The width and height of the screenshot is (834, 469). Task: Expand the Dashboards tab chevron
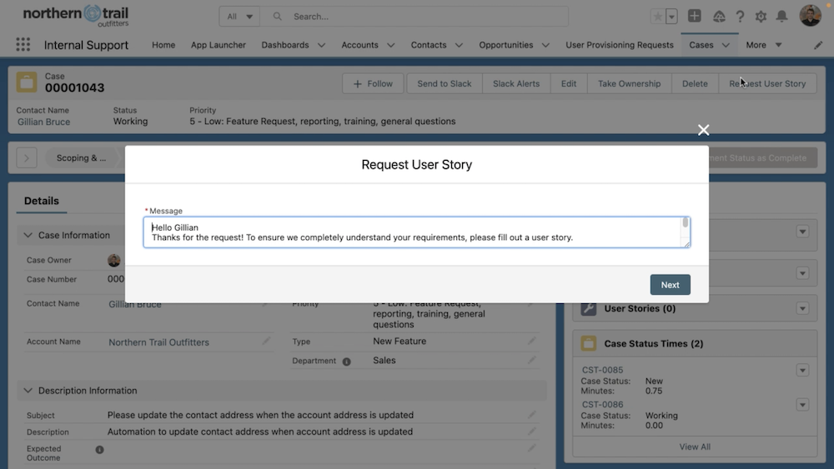321,45
